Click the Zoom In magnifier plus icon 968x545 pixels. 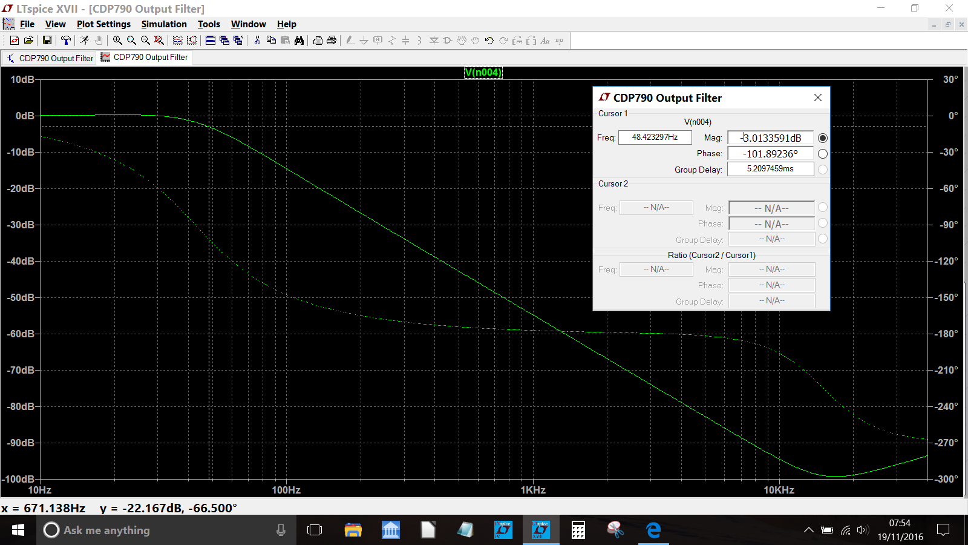coord(117,41)
